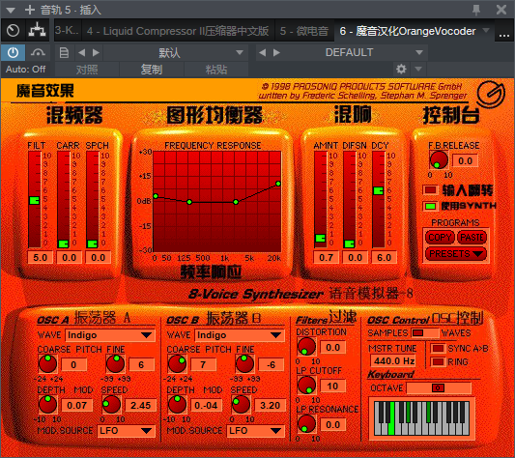515x458 pixels.
Task: Click the SPCH mixer slider handle
Action: [x=92, y=243]
